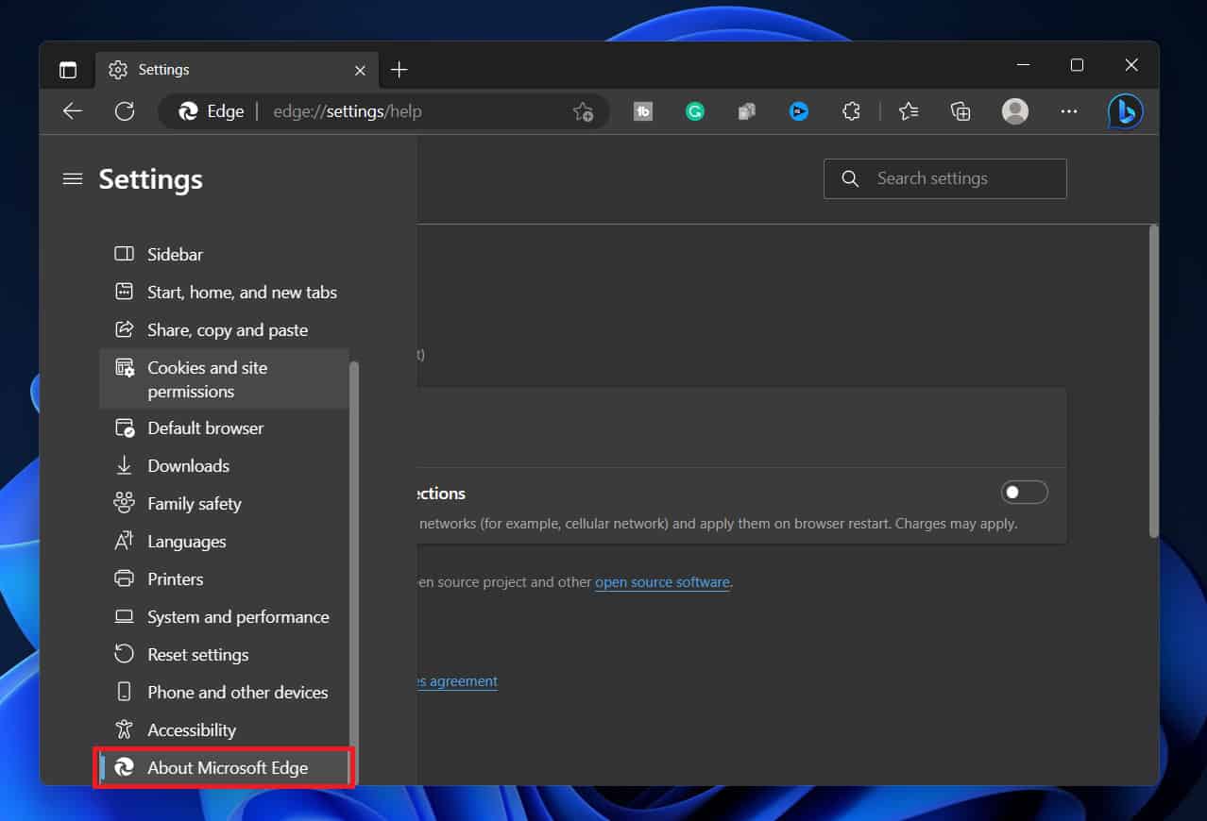Viewport: 1207px width, 821px height.
Task: Open System and performance settings
Action: 238,617
